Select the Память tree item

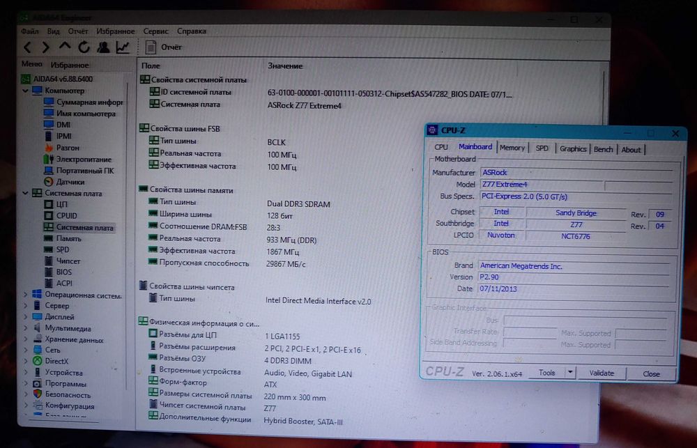(63, 238)
